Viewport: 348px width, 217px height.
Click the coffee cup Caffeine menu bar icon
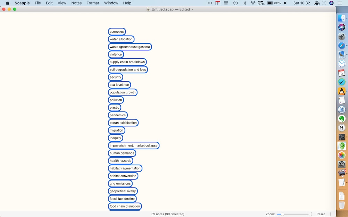click(x=317, y=3)
